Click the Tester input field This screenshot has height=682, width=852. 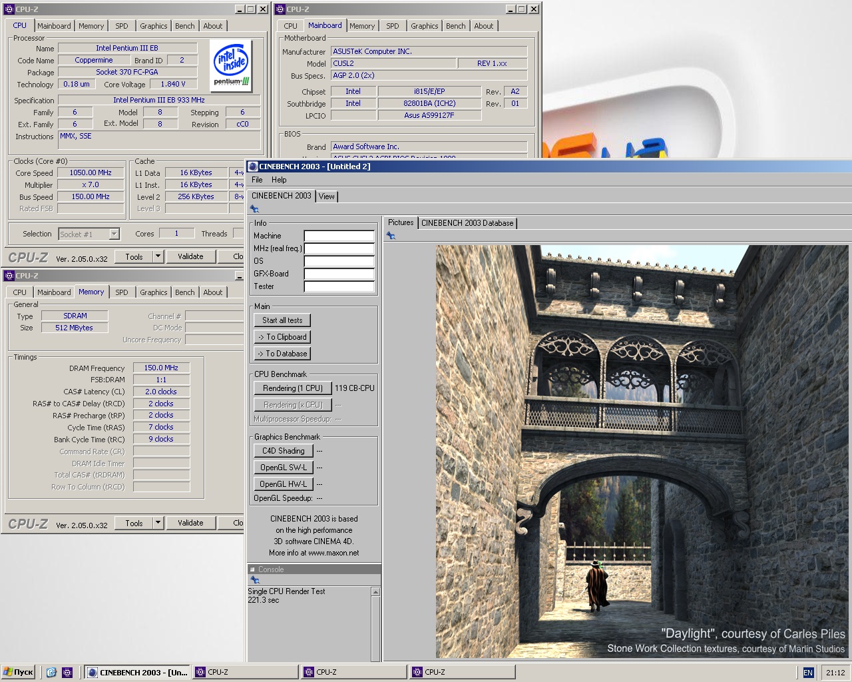[339, 286]
